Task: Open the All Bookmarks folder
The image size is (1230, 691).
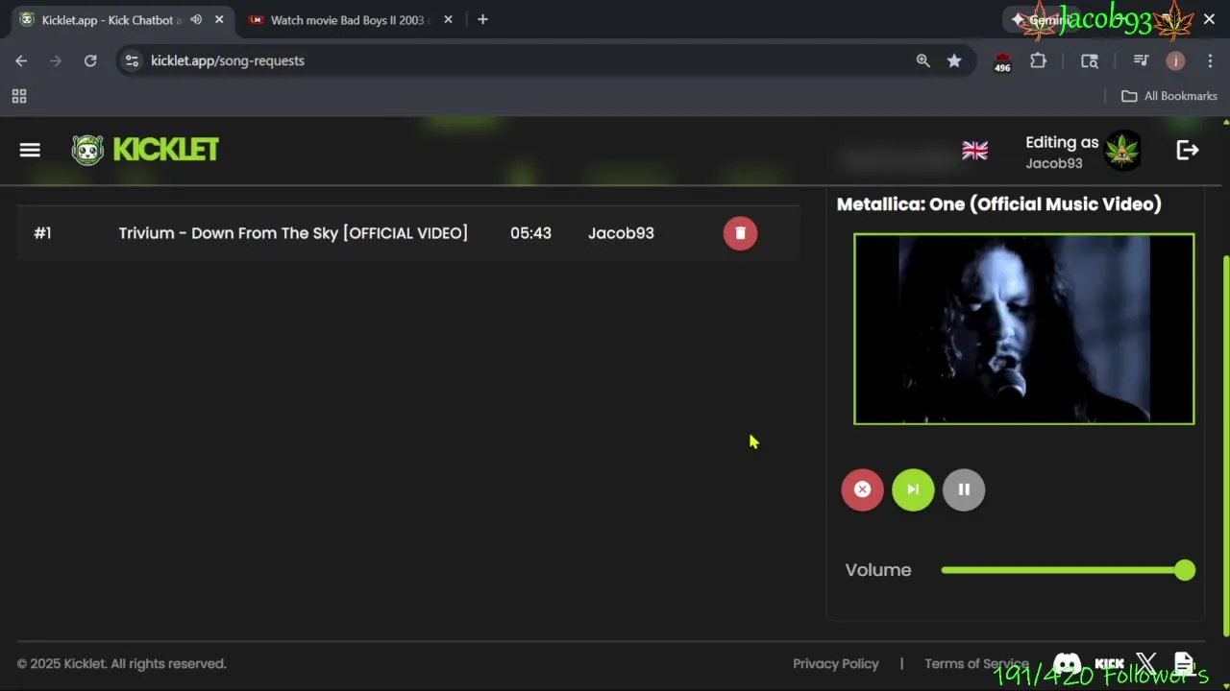Action: click(x=1169, y=96)
